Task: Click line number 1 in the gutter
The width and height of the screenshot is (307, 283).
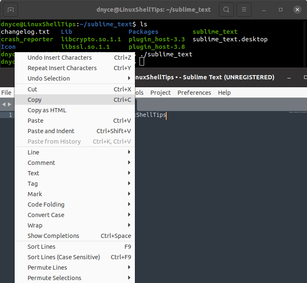Action: pyautogui.click(x=10, y=115)
